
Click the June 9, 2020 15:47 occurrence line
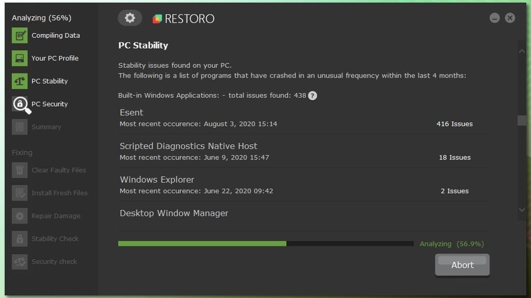194,157
